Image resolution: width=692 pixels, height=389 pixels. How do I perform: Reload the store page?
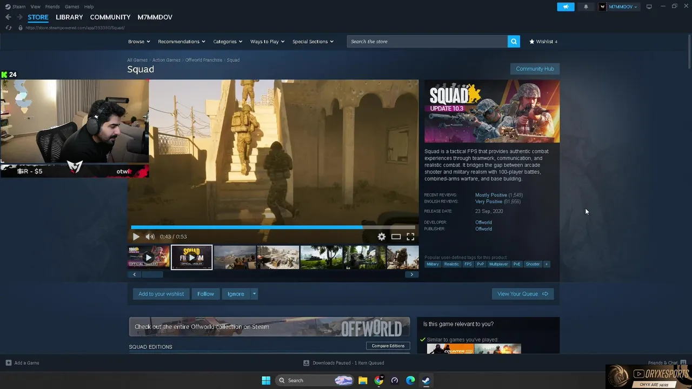tap(8, 28)
